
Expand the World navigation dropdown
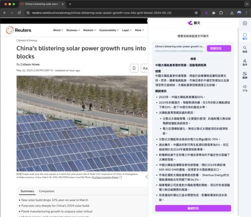(58, 30)
